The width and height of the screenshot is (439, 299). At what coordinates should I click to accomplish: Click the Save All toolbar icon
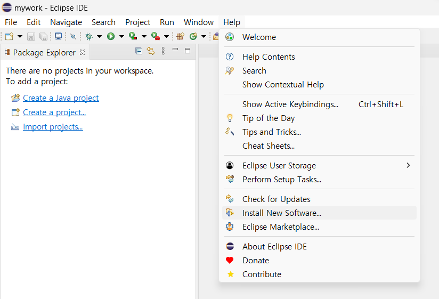click(43, 36)
